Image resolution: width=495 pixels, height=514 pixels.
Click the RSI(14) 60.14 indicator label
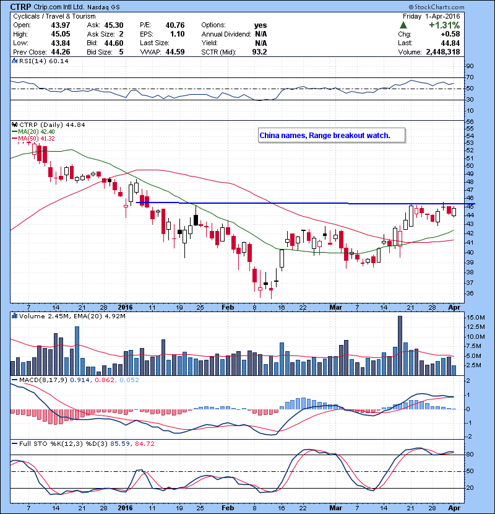tap(44, 61)
